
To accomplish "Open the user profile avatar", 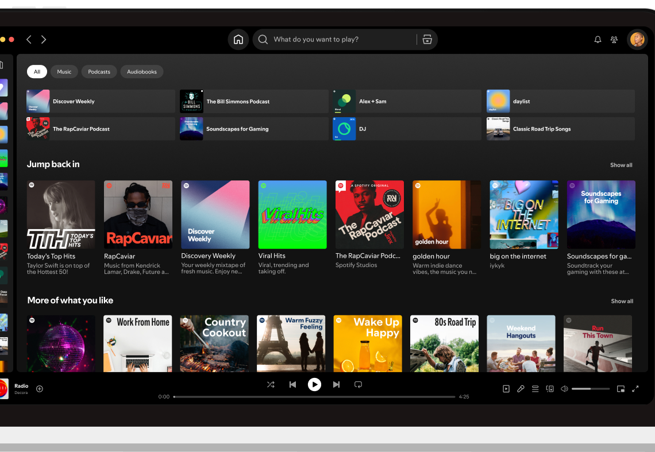I will point(637,40).
